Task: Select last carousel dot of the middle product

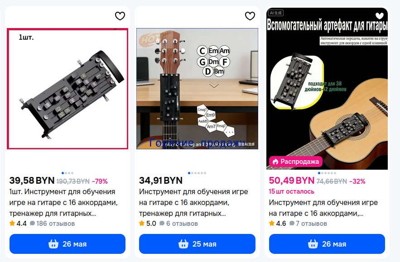Action: 205,173
